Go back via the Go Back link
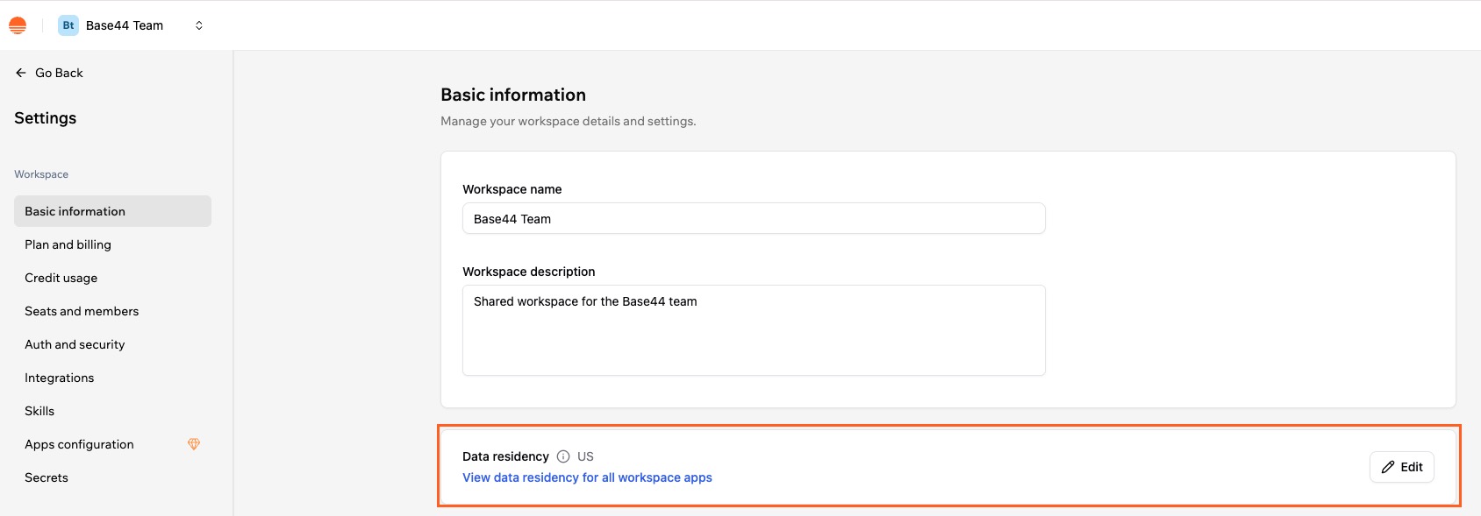 coord(49,73)
